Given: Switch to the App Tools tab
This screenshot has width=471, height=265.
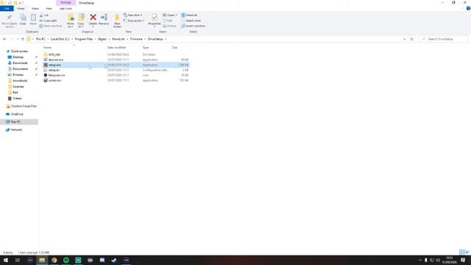Looking at the screenshot, I should point(65,8).
